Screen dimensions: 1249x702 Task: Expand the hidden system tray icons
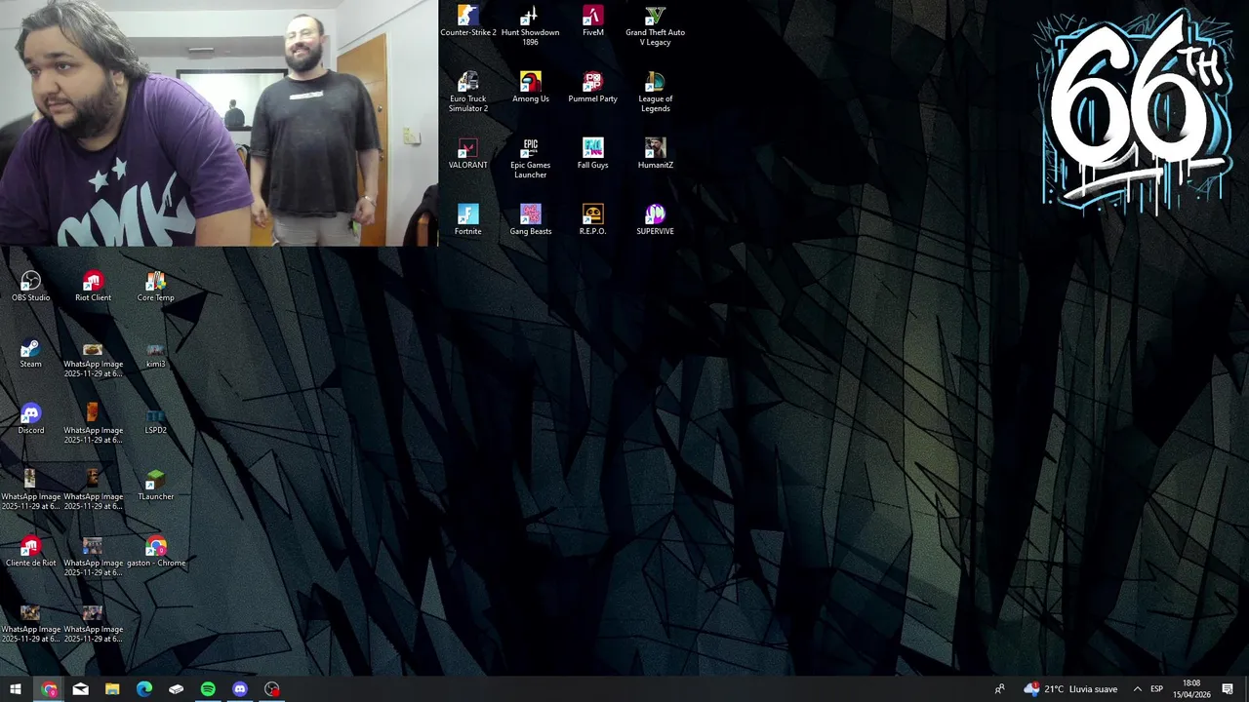tap(1137, 689)
